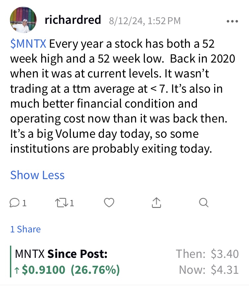Open the three-dot more options menu
249x288 pixels.
[x=232, y=21]
